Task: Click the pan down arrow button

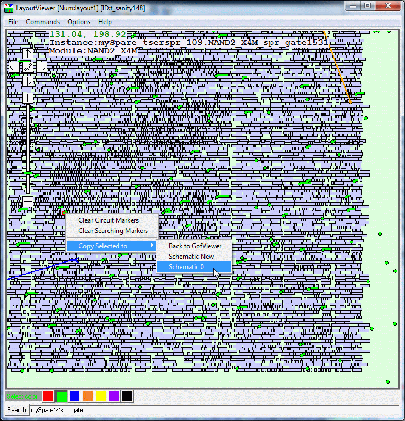Action: pos(27,81)
